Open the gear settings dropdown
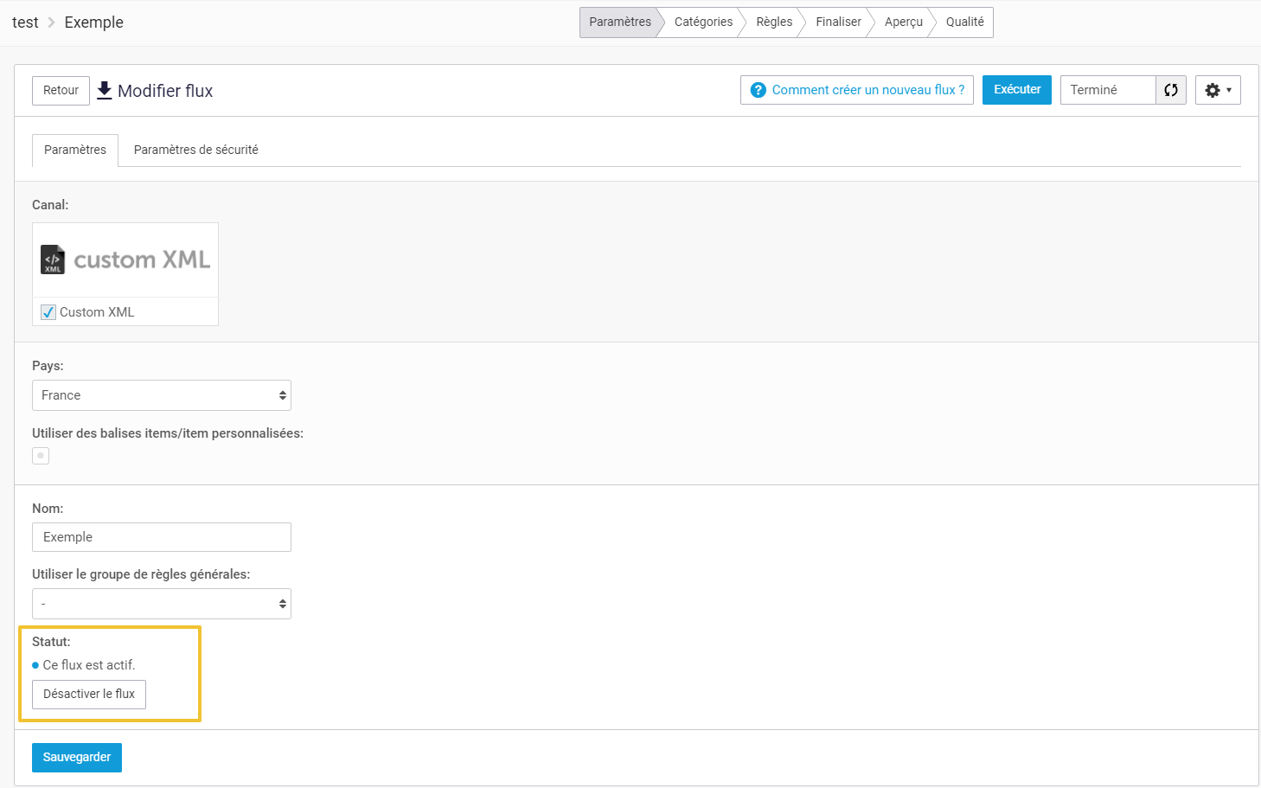Viewport: 1261px width, 788px height. click(x=1218, y=90)
